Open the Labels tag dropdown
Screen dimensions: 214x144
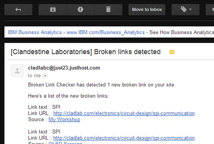coord(186,10)
